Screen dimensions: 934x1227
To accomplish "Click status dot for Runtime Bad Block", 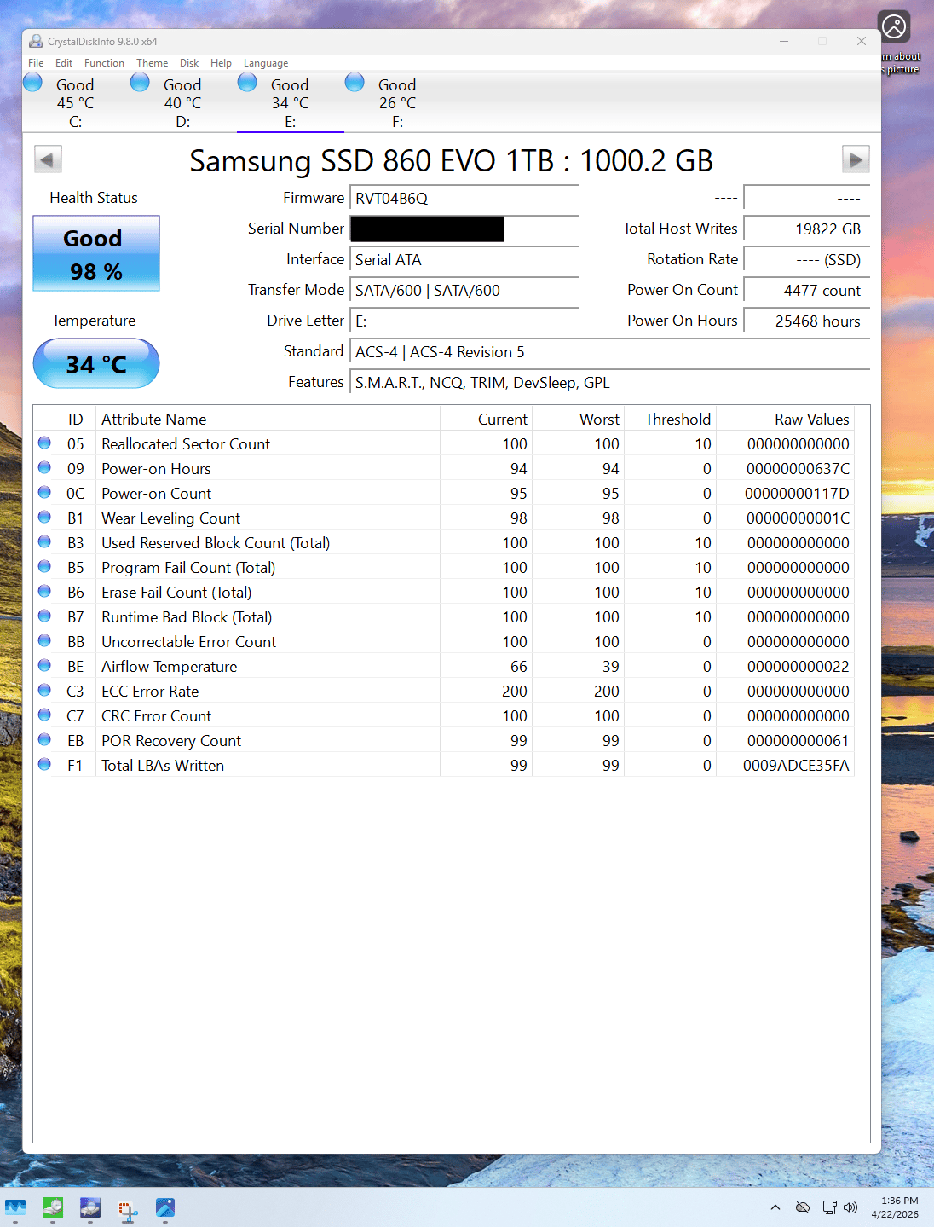I will (44, 616).
